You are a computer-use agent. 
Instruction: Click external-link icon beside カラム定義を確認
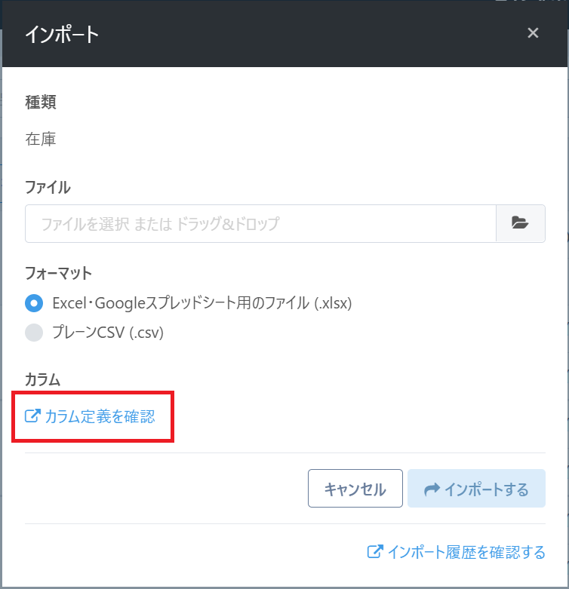[x=32, y=416]
